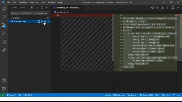Commit changes with the checkmark icon
182x102 pixels.
click(x=37, y=8)
